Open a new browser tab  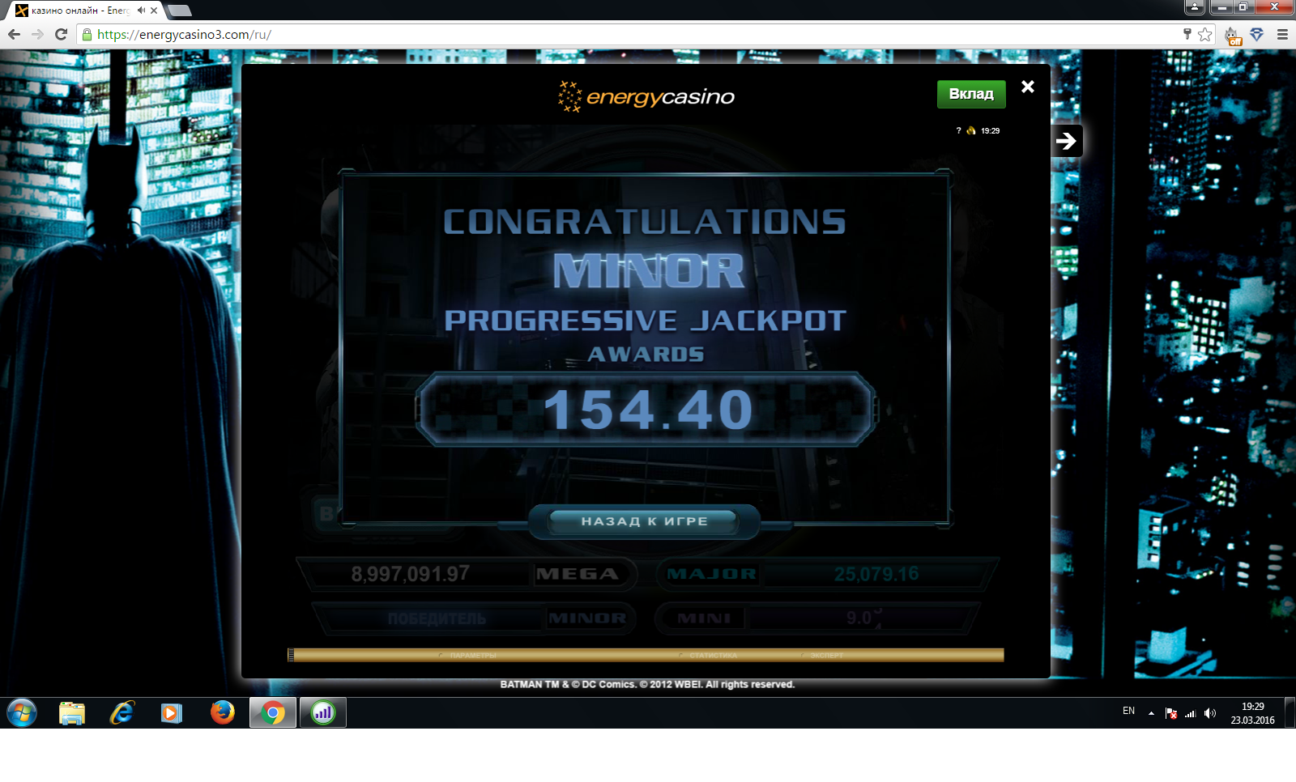pyautogui.click(x=179, y=11)
